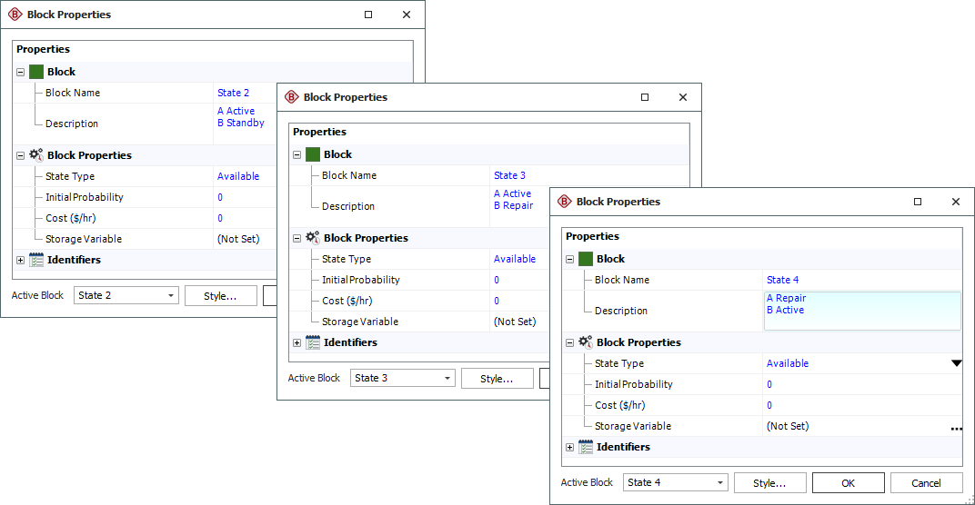Click Block Properties gear icon in State 2 dialog
Image resolution: width=975 pixels, height=505 pixels.
pos(36,155)
